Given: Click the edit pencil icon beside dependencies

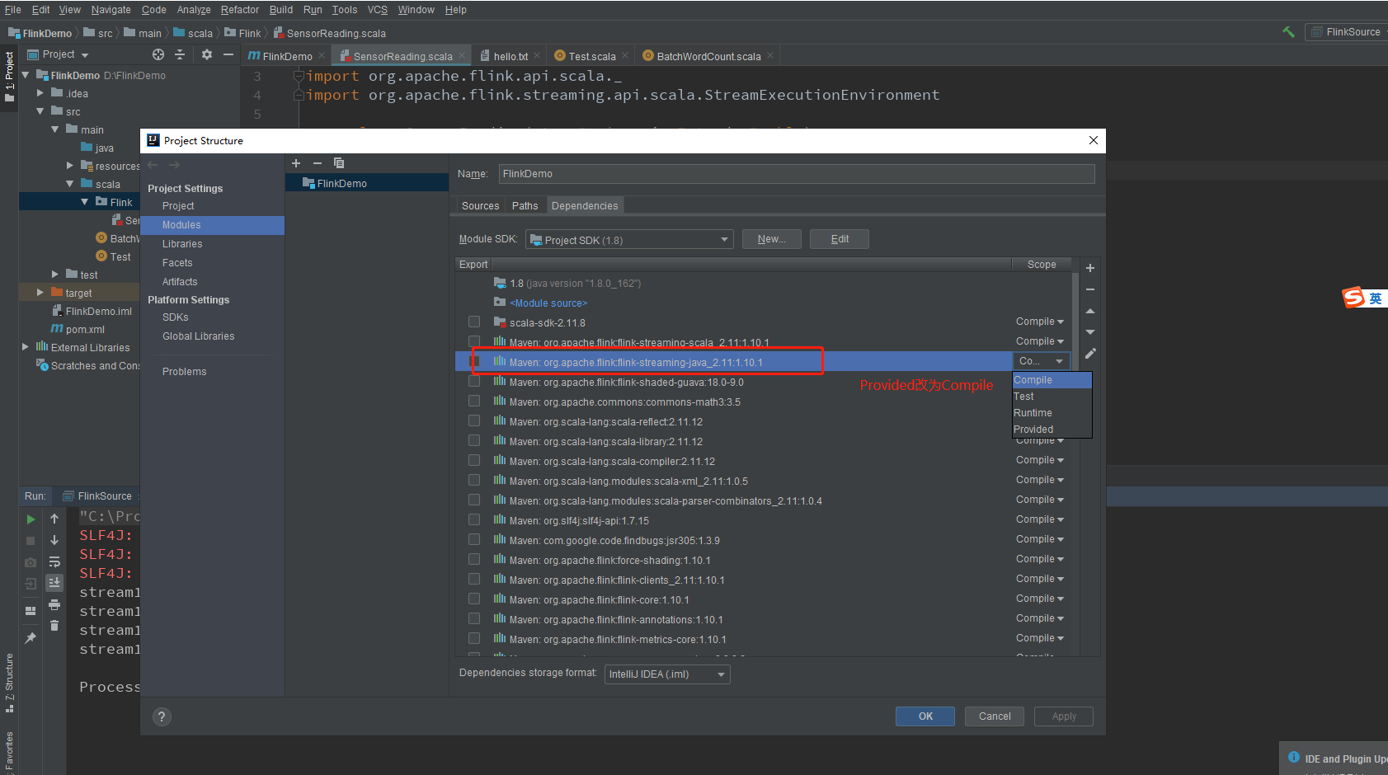Looking at the screenshot, I should click(x=1089, y=354).
